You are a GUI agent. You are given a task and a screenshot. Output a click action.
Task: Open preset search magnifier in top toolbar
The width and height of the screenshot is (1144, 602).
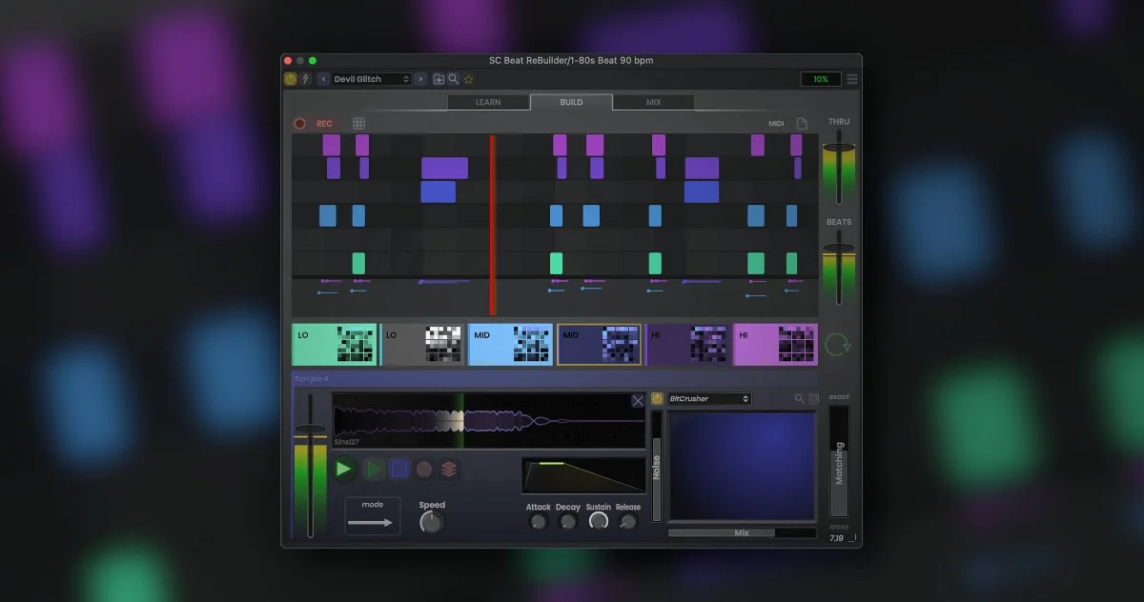pos(454,79)
